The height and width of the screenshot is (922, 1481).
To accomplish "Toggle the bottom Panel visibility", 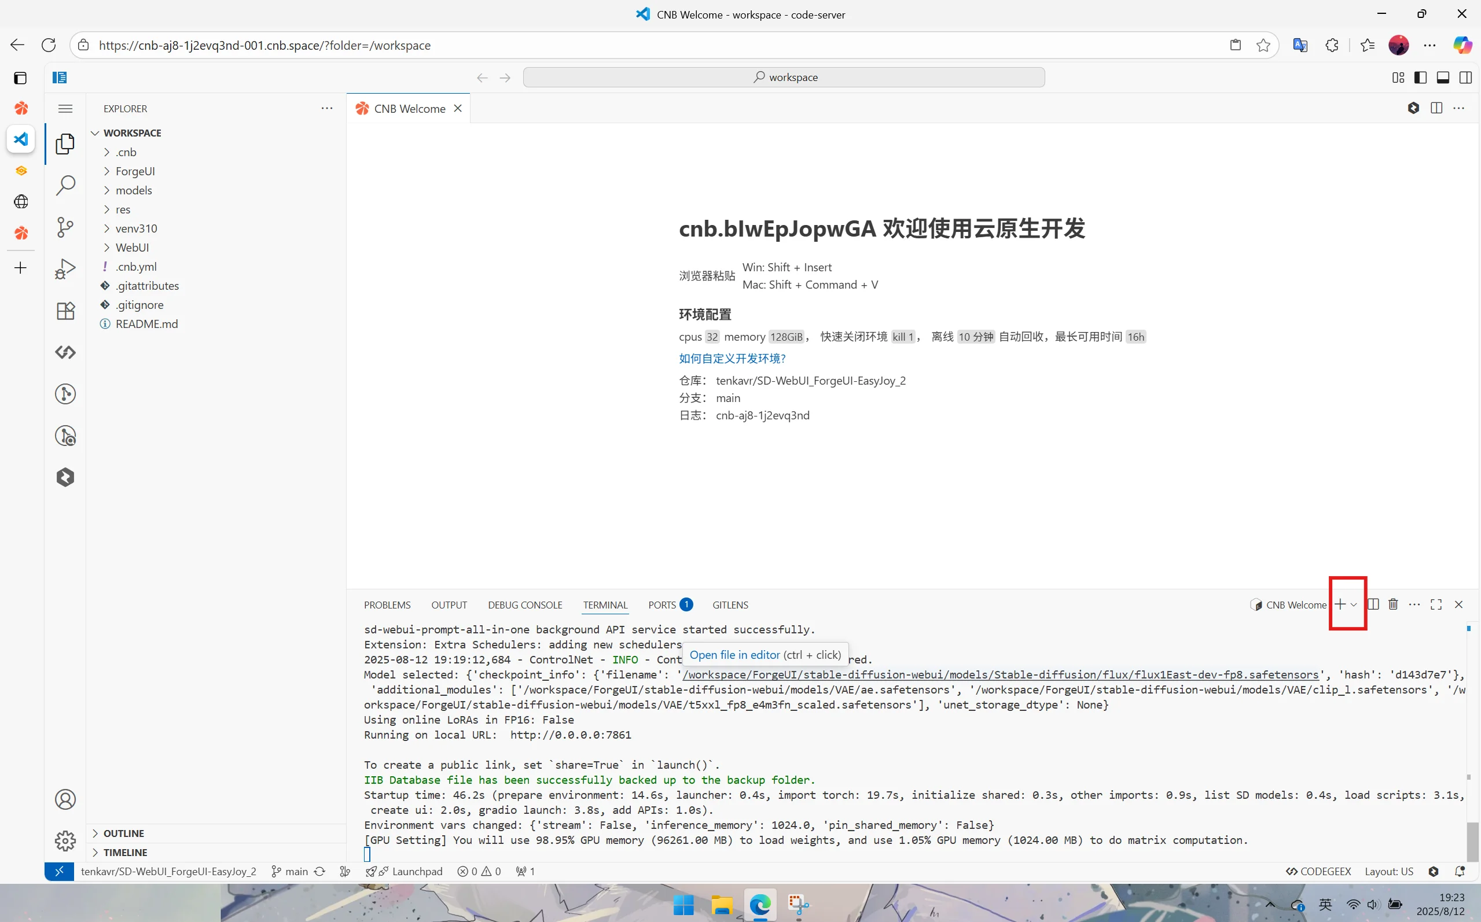I will 1443,78.
